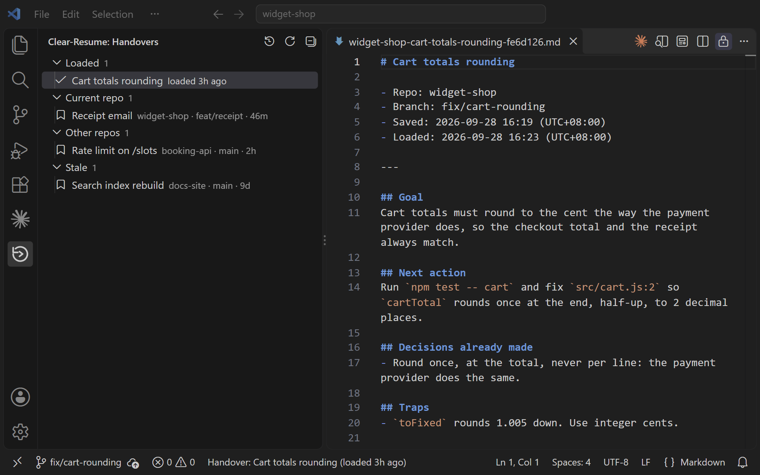Go back with the left arrow
This screenshot has width=760, height=475.
point(218,14)
